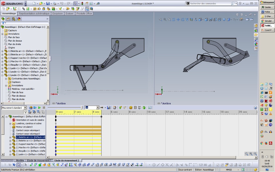Open SolidWorks Resources home icon in task pane
The height and width of the screenshot is (172, 275).
coord(256,26)
